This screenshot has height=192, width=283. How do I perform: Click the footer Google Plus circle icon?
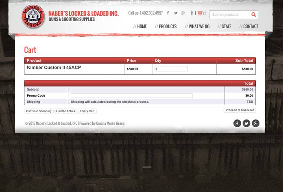coord(255,123)
